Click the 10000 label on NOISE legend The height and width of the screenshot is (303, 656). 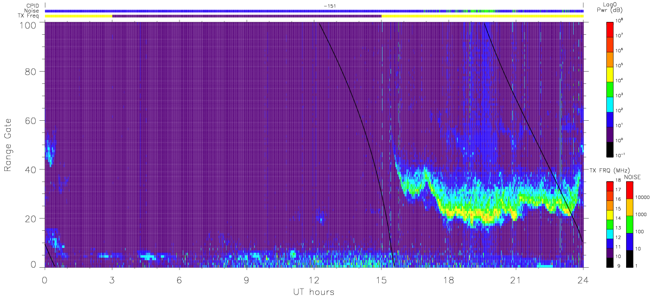(642, 197)
